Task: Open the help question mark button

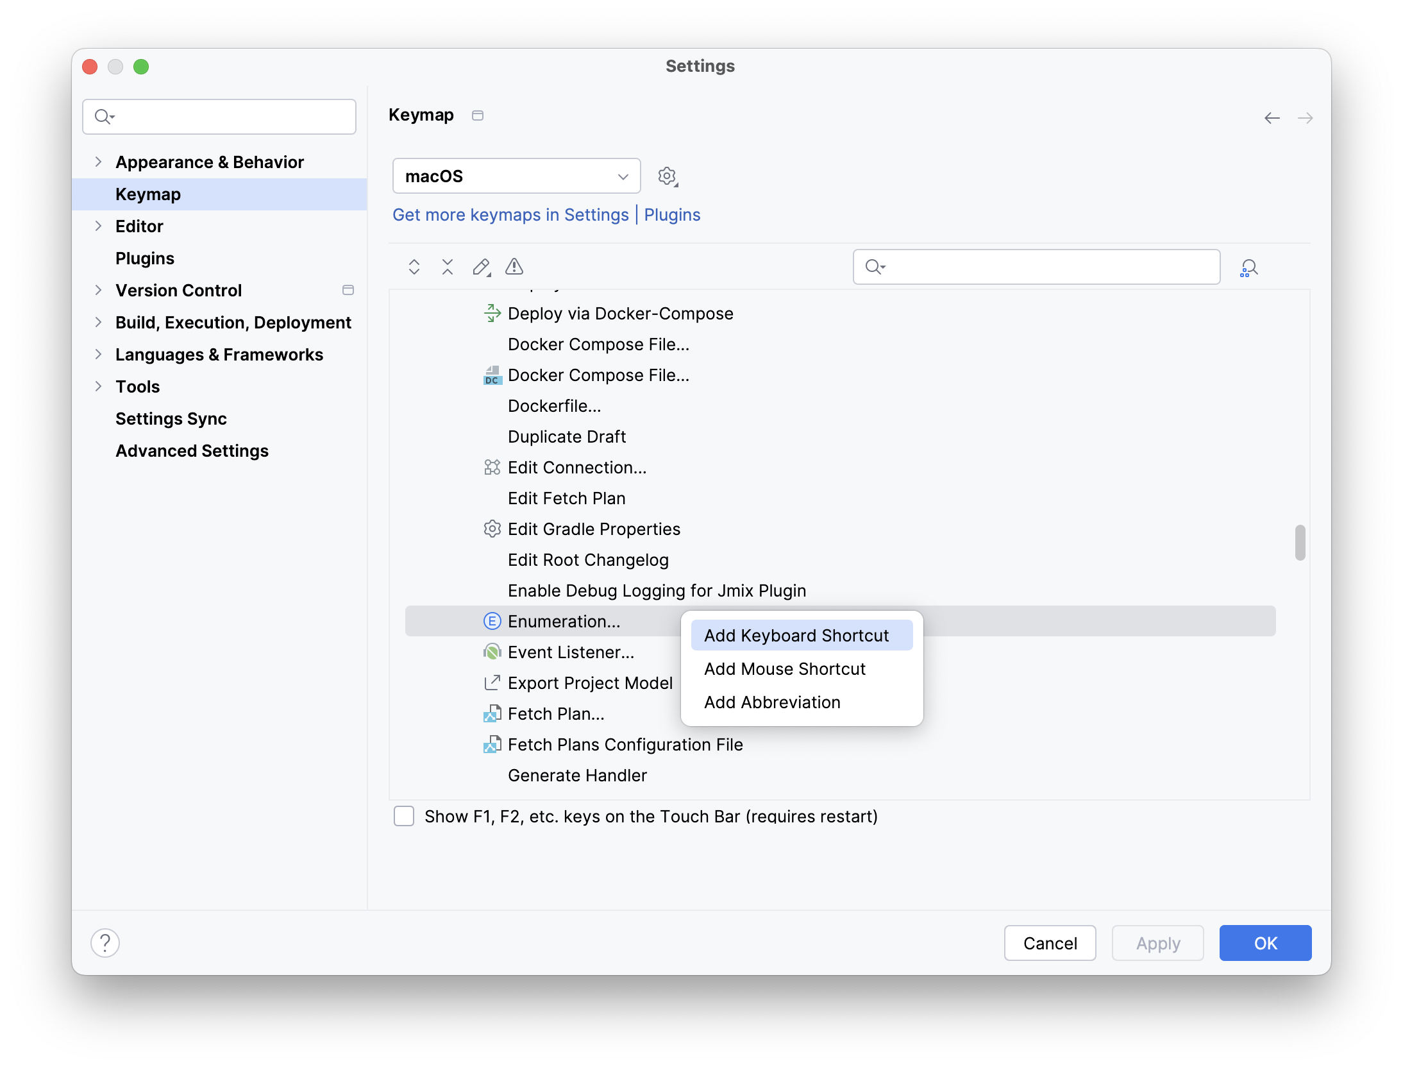Action: point(105,943)
